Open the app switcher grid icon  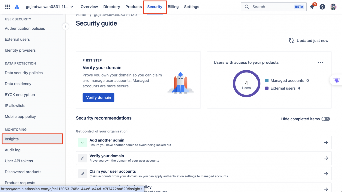7,7
